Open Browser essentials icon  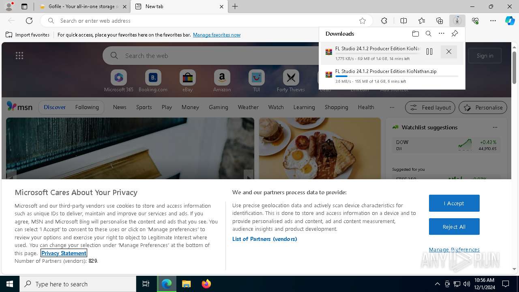point(475,21)
